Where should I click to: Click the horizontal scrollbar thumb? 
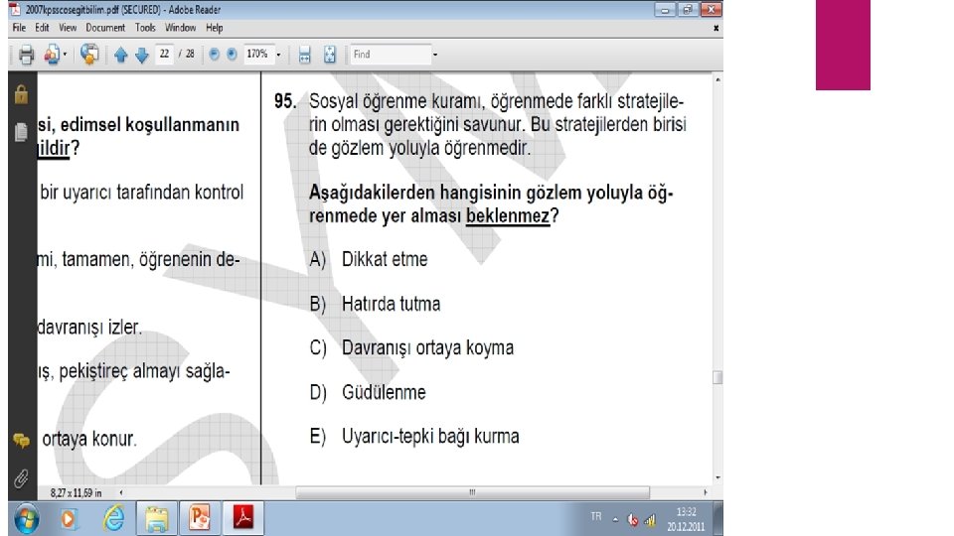(472, 492)
